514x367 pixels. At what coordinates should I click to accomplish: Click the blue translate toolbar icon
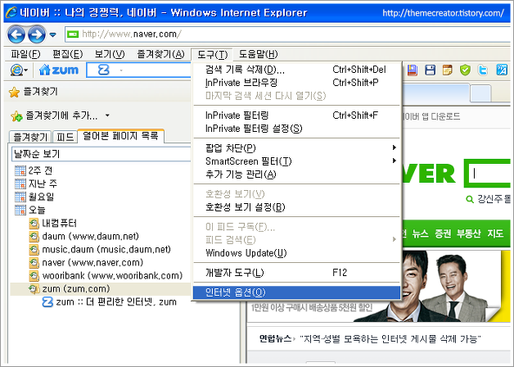point(502,70)
